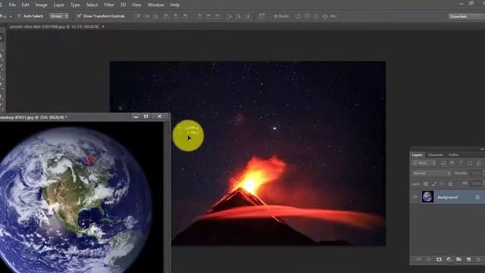Open the Image menu

(41, 5)
